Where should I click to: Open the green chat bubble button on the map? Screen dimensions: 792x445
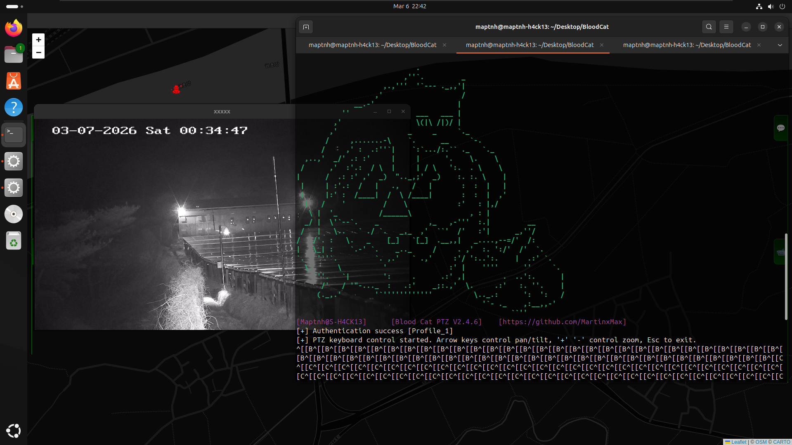pos(781,128)
